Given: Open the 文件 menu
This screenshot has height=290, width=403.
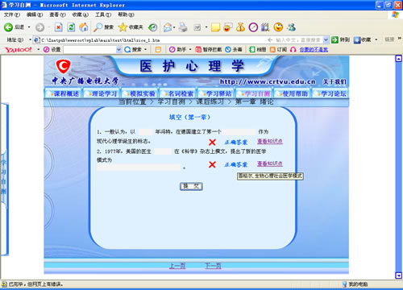Looking at the screenshot, I should [12, 14].
